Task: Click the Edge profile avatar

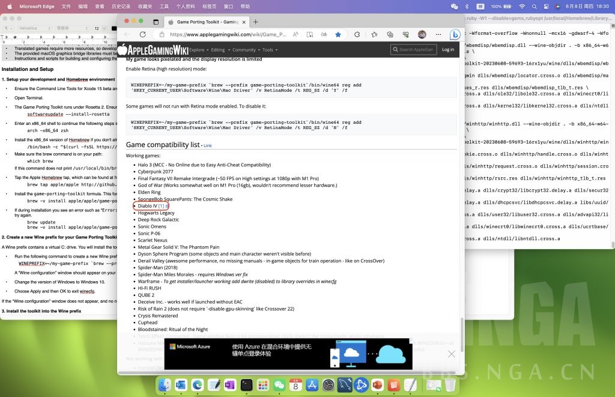Action: tap(422, 35)
